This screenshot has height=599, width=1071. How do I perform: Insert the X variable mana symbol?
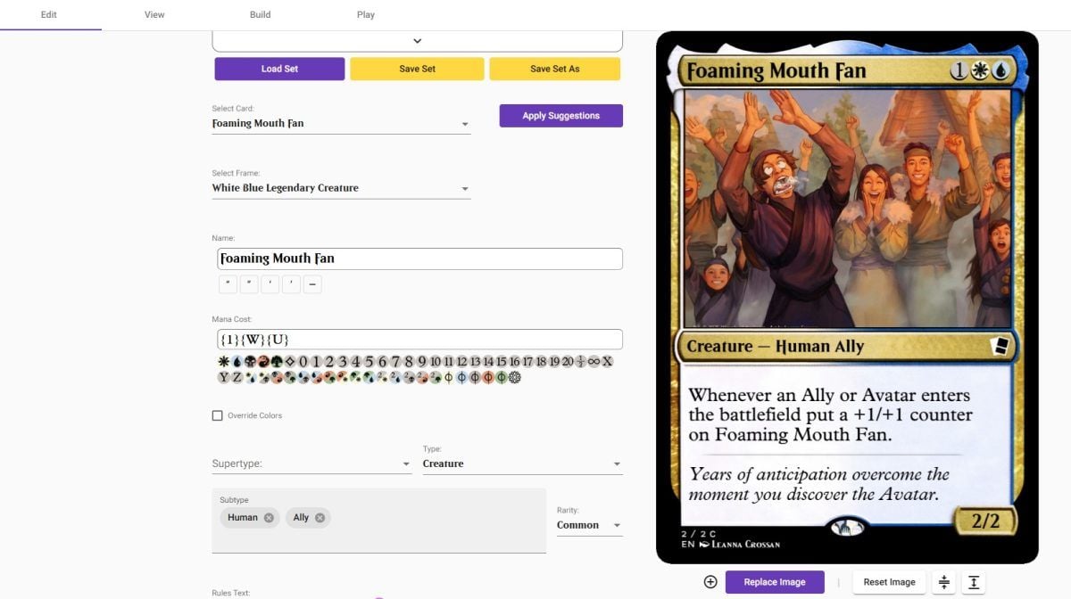[608, 362]
